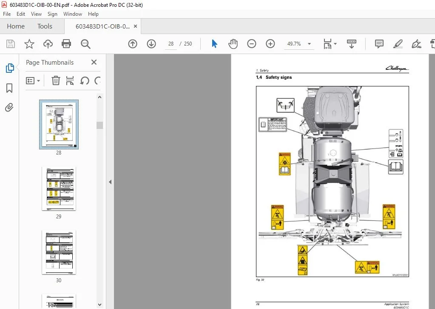Close the 603483D1C-OIB document tab
The image size is (435, 309).
(135, 26)
